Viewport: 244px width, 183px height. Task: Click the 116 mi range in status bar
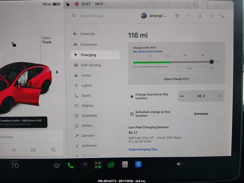pos(47,4)
